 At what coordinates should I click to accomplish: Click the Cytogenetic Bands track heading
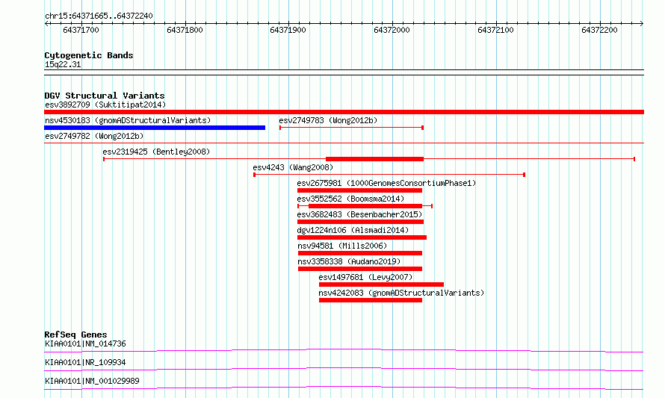[x=89, y=55]
